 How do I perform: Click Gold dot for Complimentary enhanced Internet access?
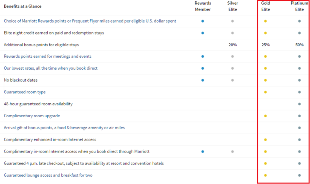point(266,140)
